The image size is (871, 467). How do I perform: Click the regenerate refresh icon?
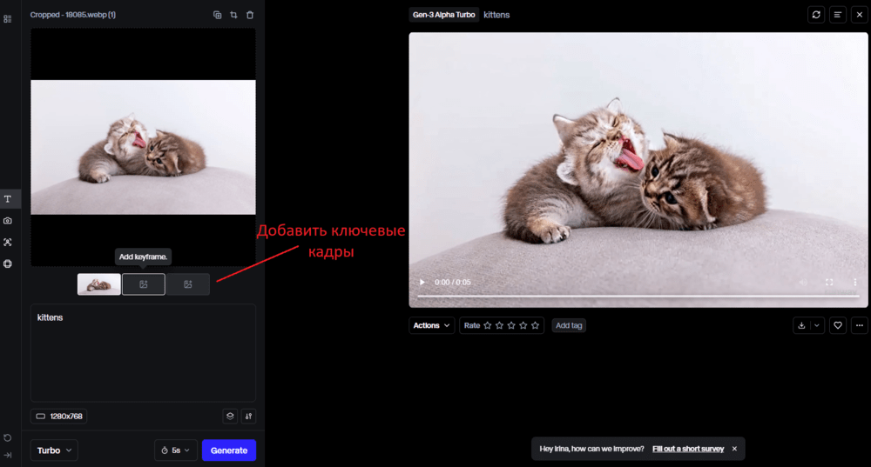tap(816, 15)
